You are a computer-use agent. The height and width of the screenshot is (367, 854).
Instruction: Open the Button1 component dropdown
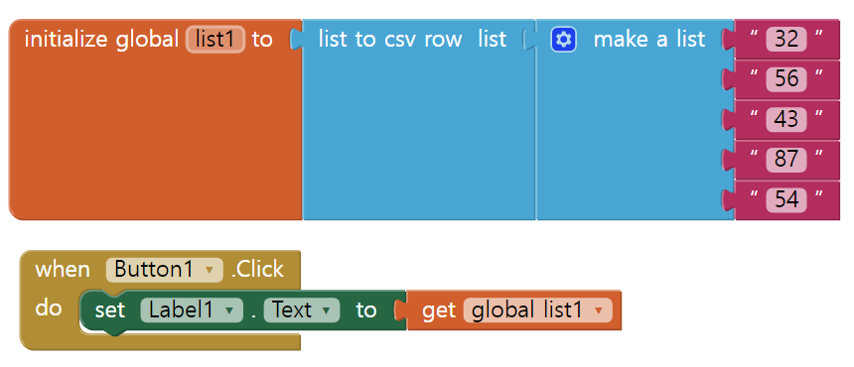coord(165,270)
